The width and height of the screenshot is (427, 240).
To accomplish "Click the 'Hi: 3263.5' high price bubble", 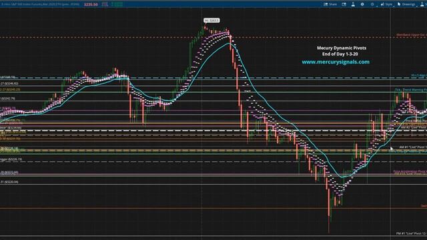I will (211, 21).
